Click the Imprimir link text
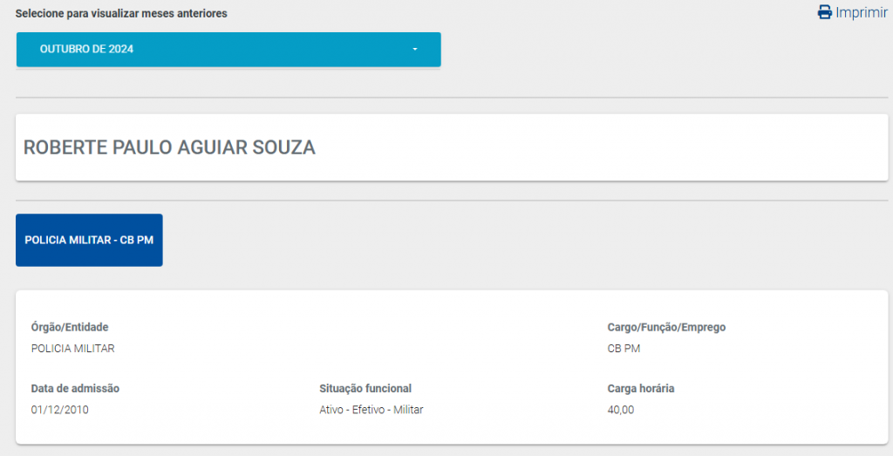Screen dimensions: 893x456 click(x=861, y=12)
